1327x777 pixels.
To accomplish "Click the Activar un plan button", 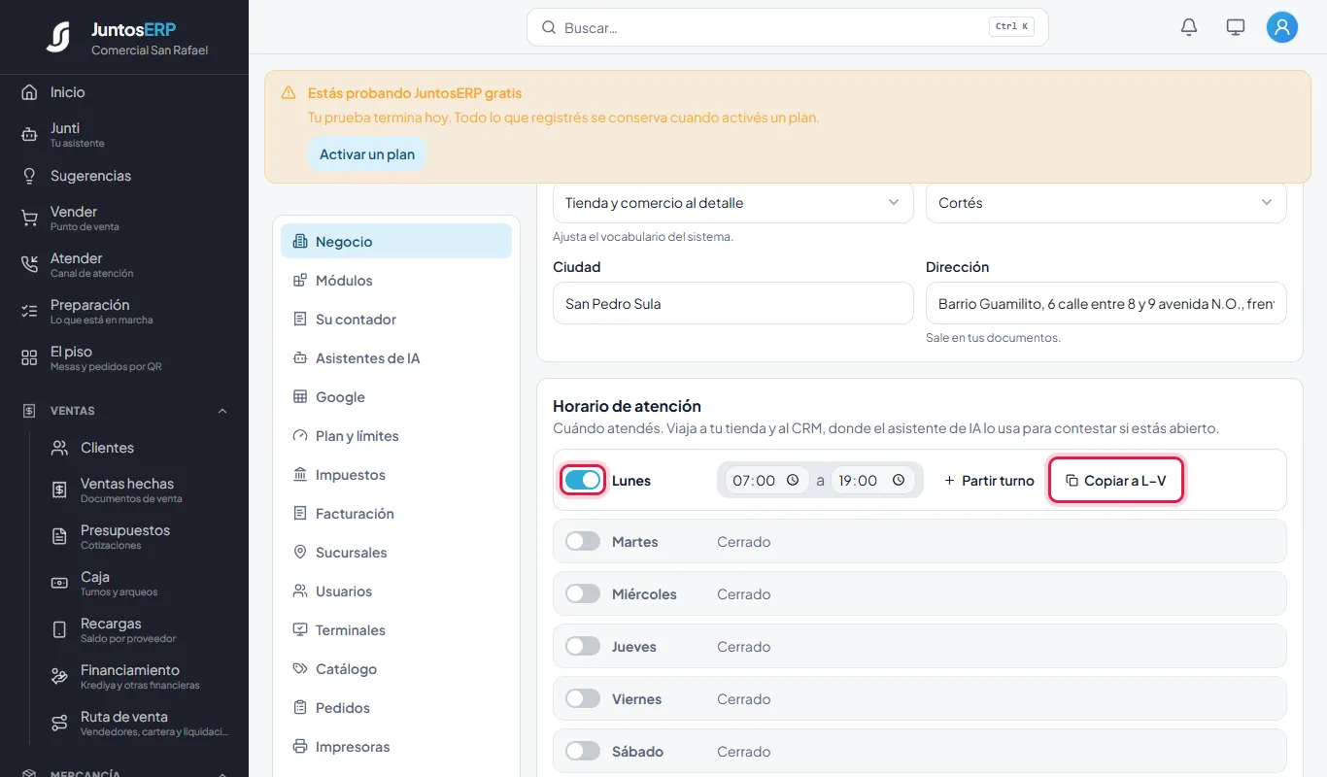I will pyautogui.click(x=367, y=153).
